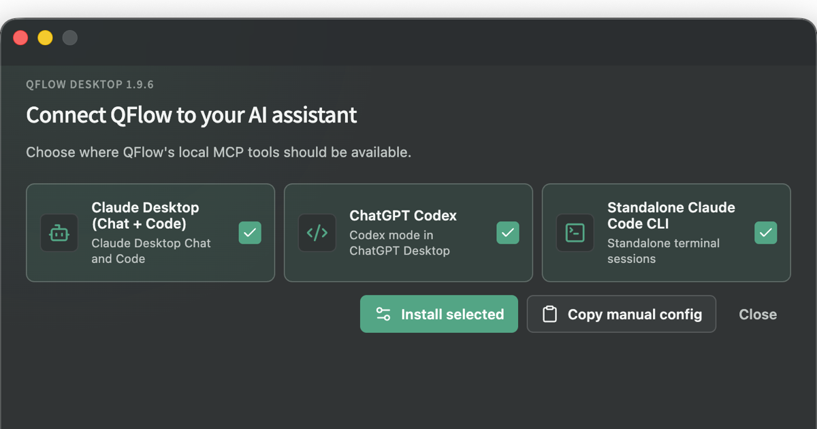Viewport: 817px width, 429px height.
Task: Click the 'QFLOW DESKTOP 1.9.6' version label
Action: (x=90, y=84)
